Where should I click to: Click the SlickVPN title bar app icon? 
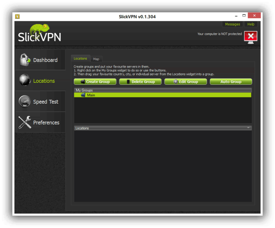click(x=17, y=16)
